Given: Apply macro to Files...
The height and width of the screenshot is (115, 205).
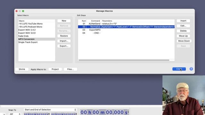Looking at the screenshot, I should (x=70, y=69).
